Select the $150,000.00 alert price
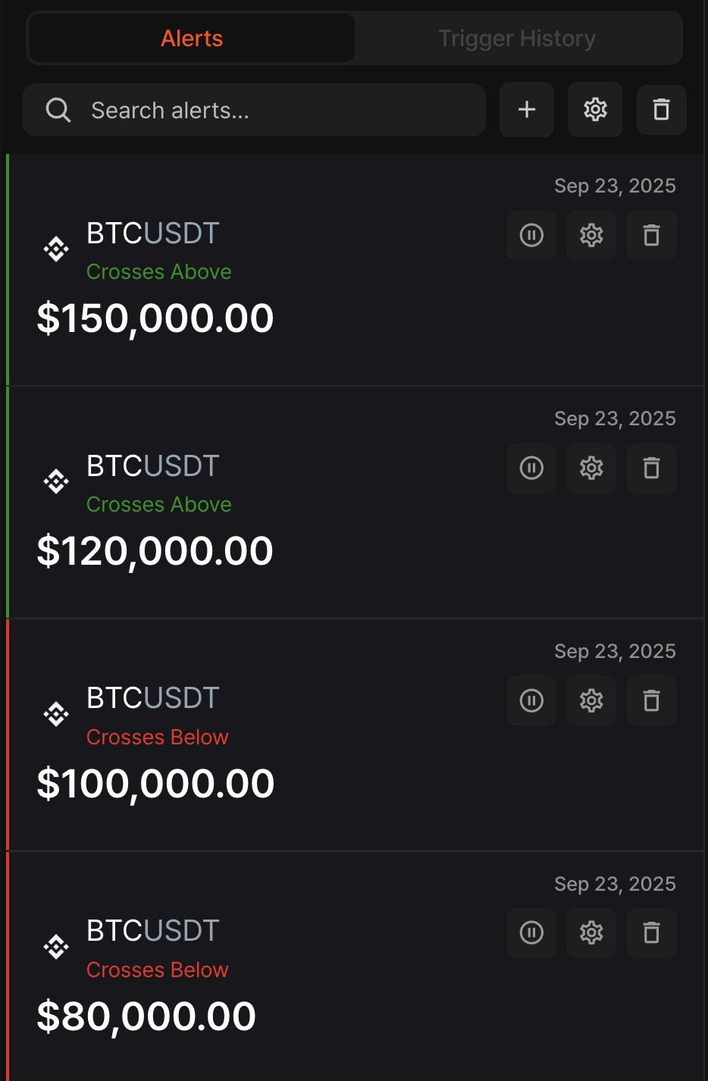The height and width of the screenshot is (1081, 708). pyautogui.click(x=155, y=318)
